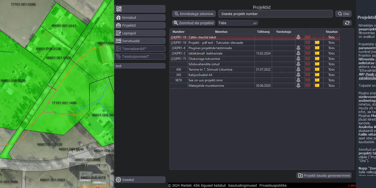The image size is (376, 188).
Task: Select 'Tamme tn 7, Siimusti Liitumine' row name
Action: (210, 69)
